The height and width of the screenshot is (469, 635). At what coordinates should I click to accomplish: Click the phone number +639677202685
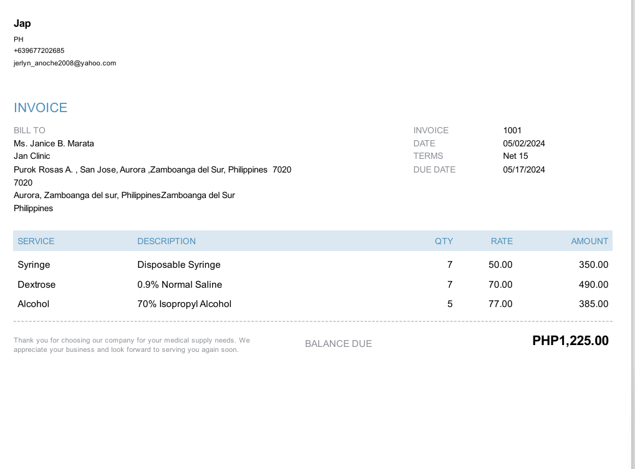click(x=39, y=50)
